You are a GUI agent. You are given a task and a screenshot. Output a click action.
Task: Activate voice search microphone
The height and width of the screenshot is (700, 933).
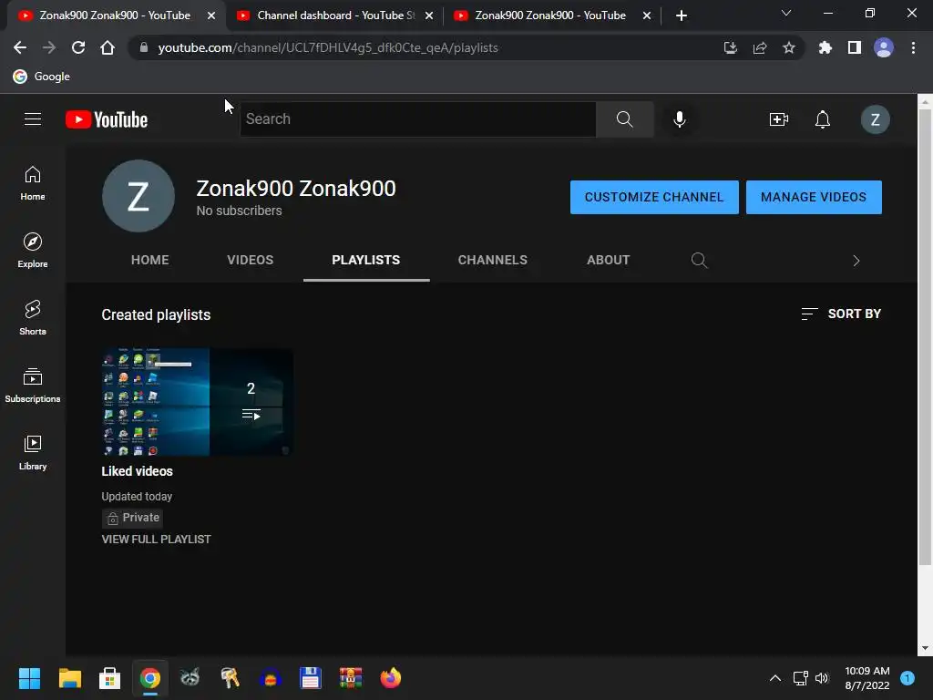point(679,119)
